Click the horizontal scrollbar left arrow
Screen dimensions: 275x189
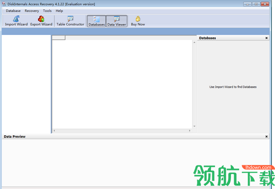[x=54, y=130]
